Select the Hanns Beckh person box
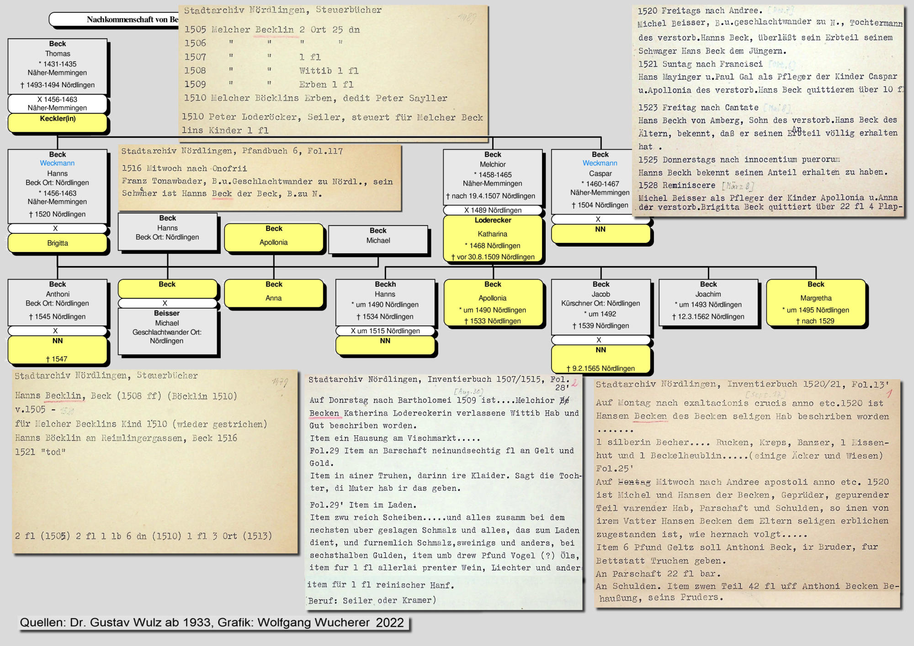 pyautogui.click(x=385, y=302)
